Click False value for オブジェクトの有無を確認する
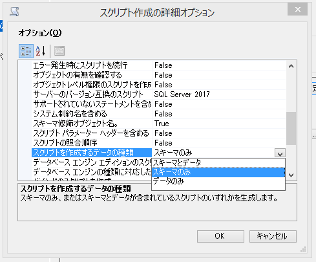 click(163, 75)
